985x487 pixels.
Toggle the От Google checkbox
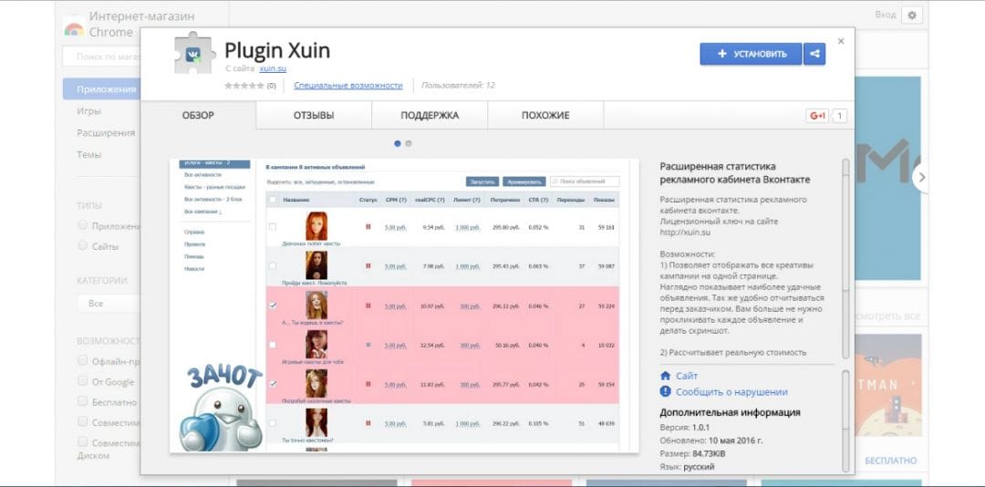click(x=82, y=381)
